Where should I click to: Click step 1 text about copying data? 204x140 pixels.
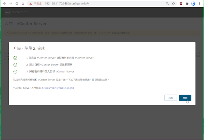tap(60, 58)
